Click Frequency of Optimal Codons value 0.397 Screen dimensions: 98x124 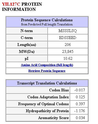[80, 104]
